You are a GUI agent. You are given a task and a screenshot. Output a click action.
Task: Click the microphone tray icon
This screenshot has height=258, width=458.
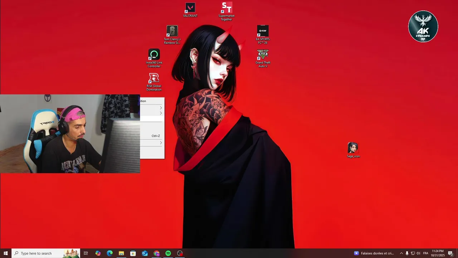point(407,253)
